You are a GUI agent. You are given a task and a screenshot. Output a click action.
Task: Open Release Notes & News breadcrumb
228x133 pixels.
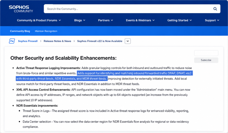click(57, 41)
